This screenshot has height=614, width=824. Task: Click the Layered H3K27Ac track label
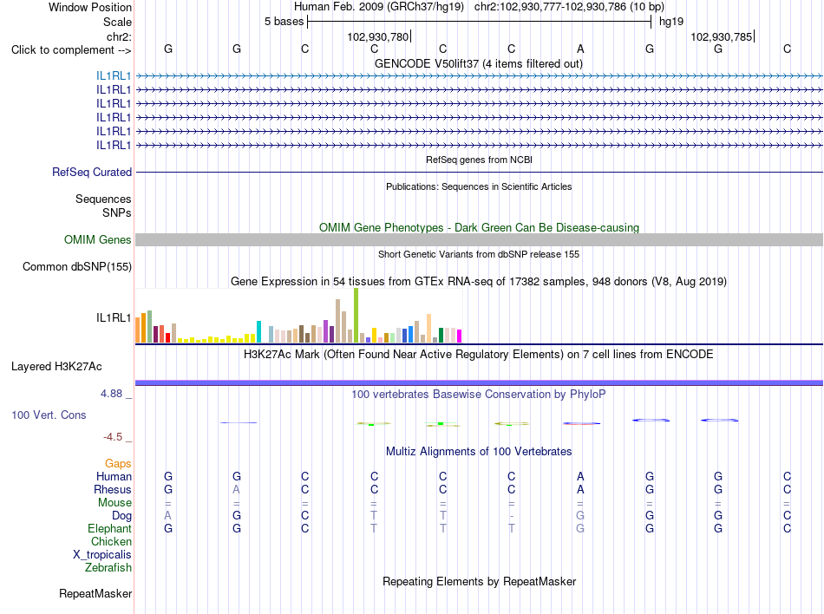(56, 367)
